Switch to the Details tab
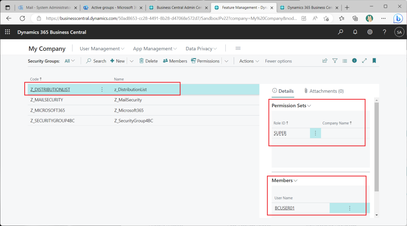Viewport: 407px width, 226px height. [283, 91]
